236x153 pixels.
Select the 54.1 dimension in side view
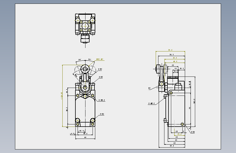point(171,55)
